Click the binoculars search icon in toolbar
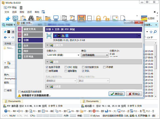Screen dimensions: 160x119 31,18
